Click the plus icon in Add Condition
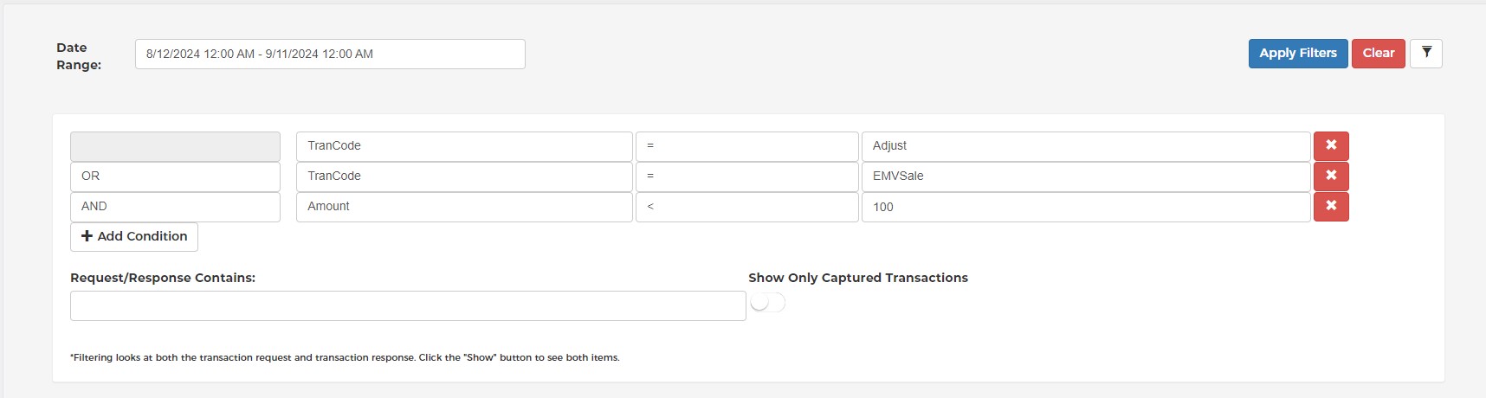Screen dimensions: 1486x398 coord(87,236)
